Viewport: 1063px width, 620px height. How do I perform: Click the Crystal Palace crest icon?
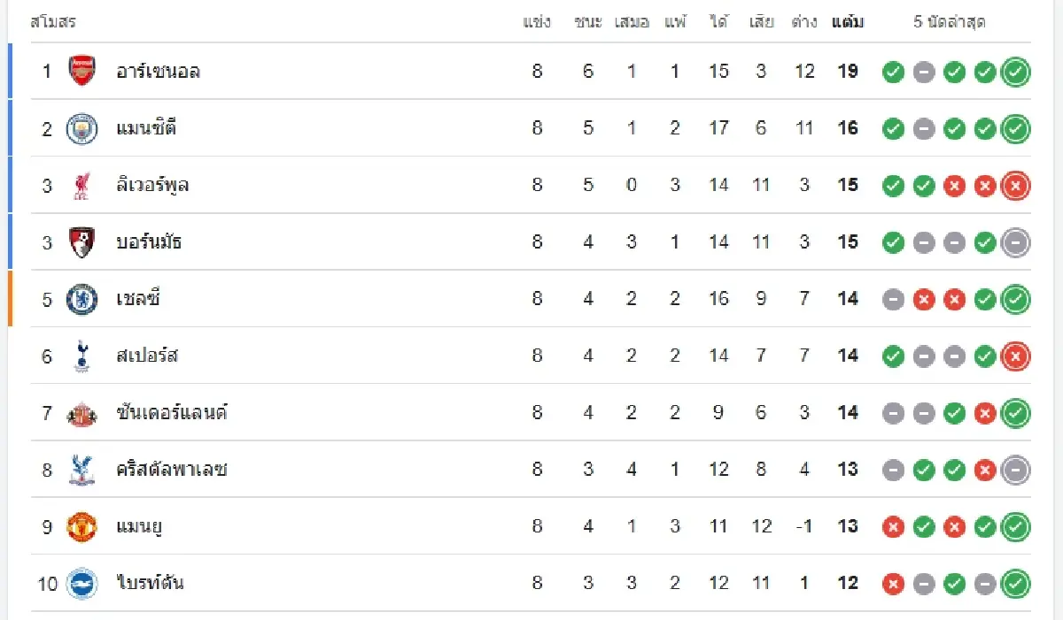click(82, 469)
